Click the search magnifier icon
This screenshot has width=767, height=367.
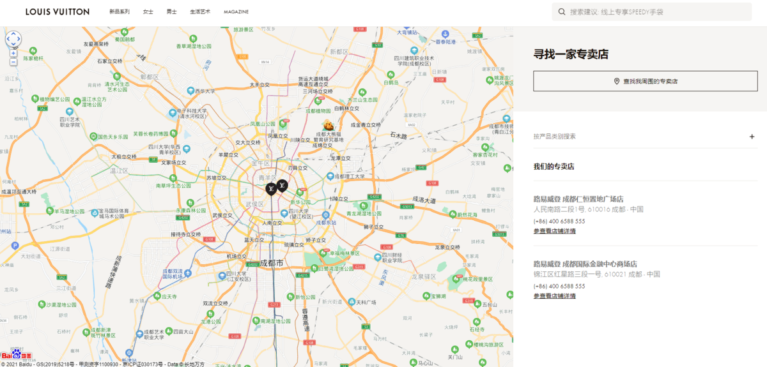[562, 12]
